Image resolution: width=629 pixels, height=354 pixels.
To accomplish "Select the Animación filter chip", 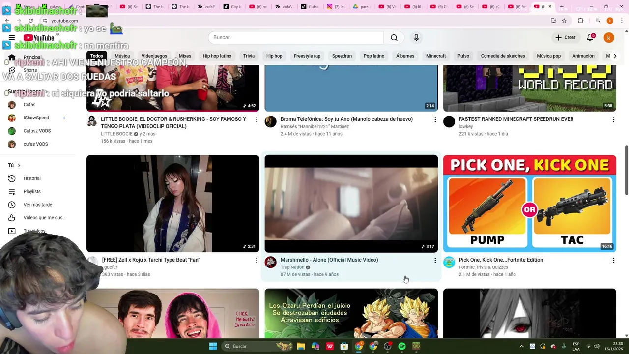I will coord(583,56).
